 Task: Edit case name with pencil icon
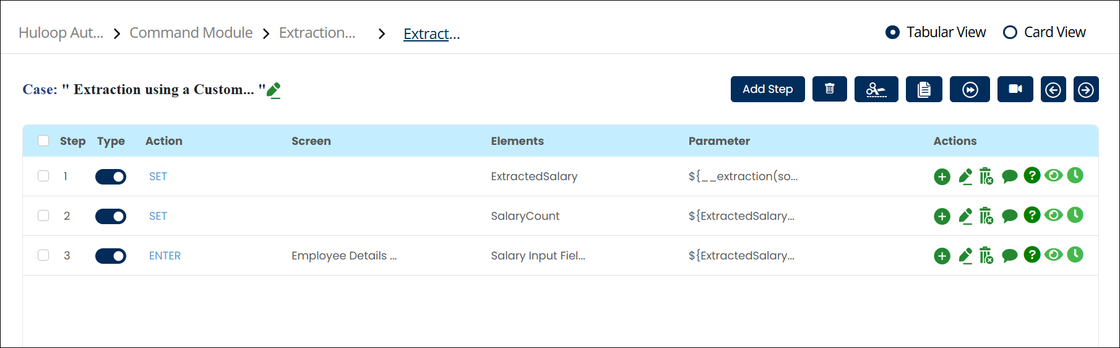[274, 90]
